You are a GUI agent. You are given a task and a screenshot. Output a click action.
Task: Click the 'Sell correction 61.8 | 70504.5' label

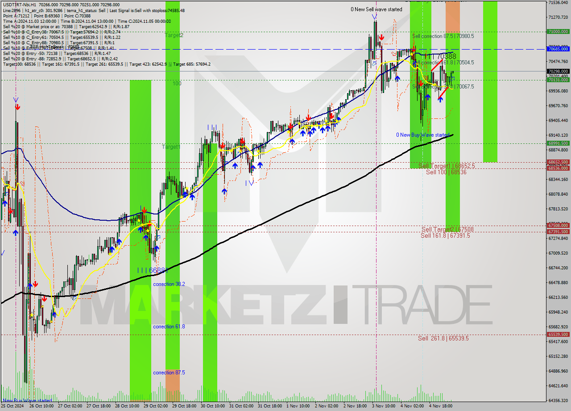point(444,63)
